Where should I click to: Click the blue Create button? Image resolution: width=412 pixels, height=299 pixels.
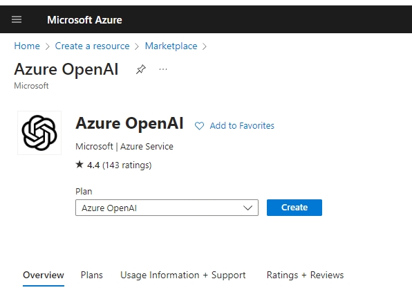click(x=294, y=208)
